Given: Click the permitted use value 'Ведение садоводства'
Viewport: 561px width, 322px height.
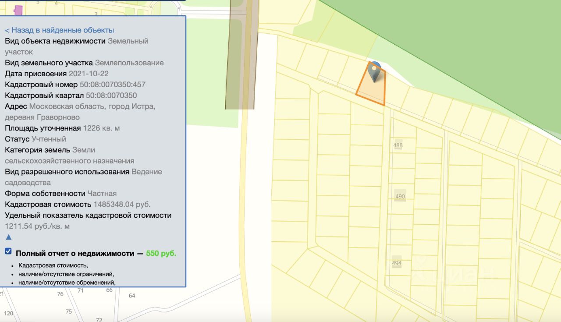Looking at the screenshot, I should tap(83, 177).
